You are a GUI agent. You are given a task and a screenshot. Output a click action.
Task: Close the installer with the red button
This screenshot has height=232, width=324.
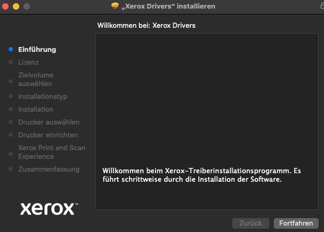pos(5,6)
